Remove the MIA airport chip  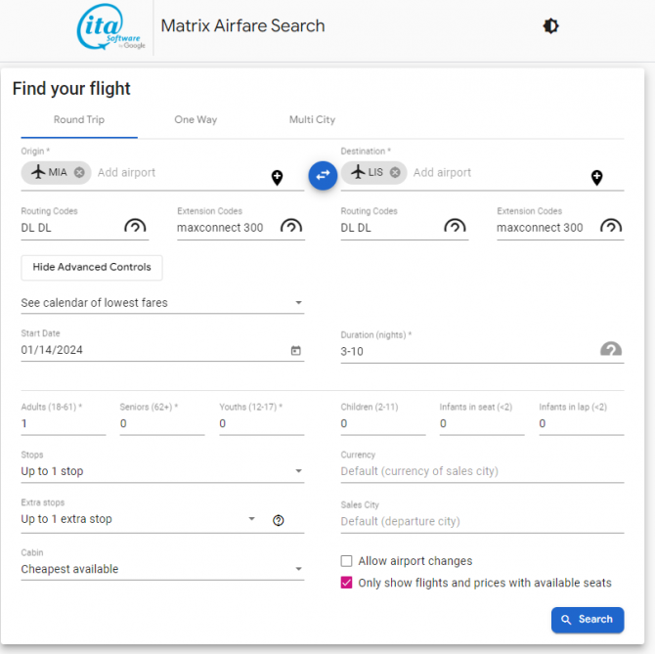(x=79, y=172)
